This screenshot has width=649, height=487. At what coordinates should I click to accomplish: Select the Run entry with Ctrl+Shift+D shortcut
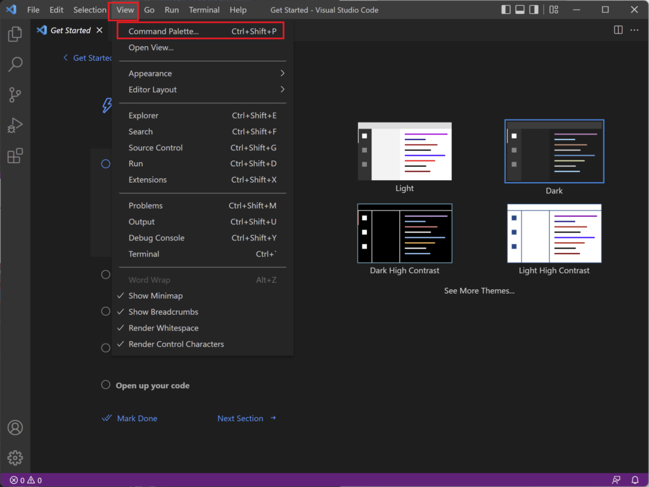[x=202, y=164]
